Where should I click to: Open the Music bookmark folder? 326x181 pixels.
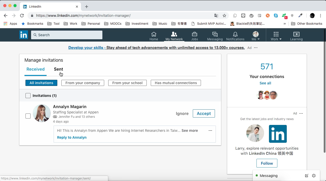tap(160, 24)
